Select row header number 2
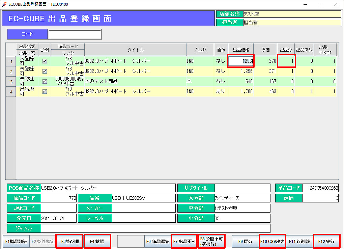 click(11, 72)
